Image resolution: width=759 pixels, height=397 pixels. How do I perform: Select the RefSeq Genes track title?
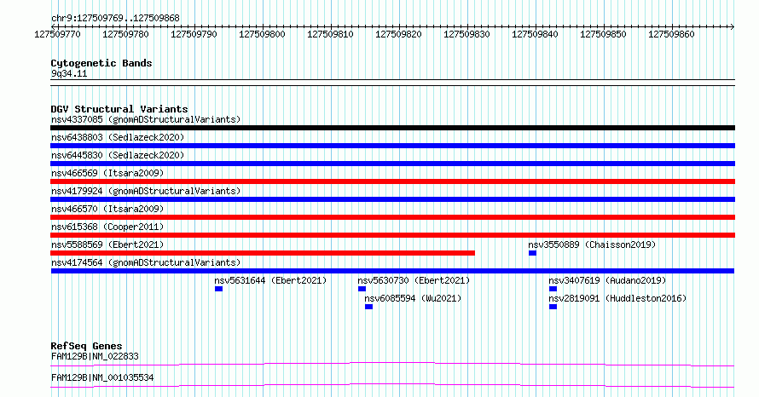pyautogui.click(x=87, y=346)
